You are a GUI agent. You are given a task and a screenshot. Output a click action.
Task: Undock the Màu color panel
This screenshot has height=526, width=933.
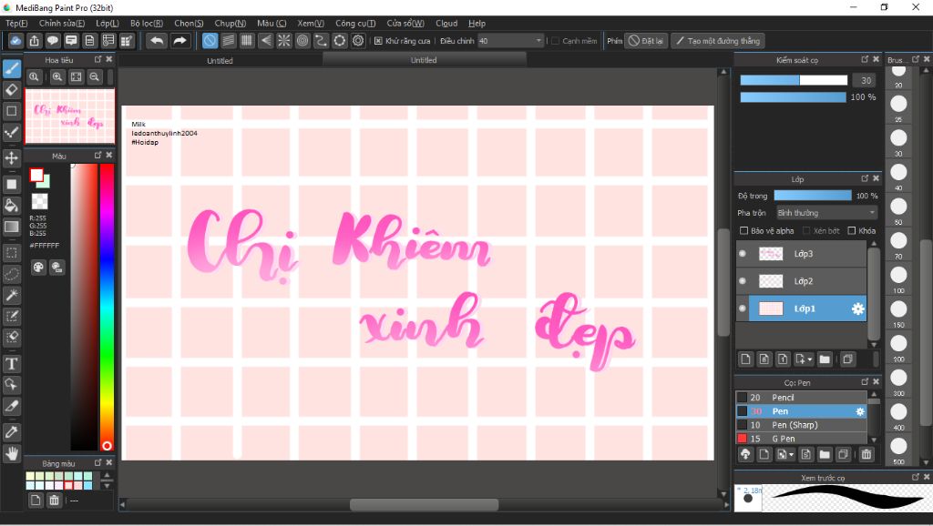pos(97,155)
